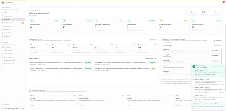This screenshot has width=226, height=111.
Task: Open the AI Desk loop card
Action: point(53,101)
